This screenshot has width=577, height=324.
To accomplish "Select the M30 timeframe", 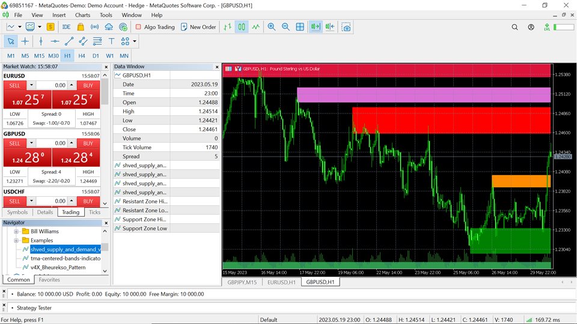I will pos(53,56).
